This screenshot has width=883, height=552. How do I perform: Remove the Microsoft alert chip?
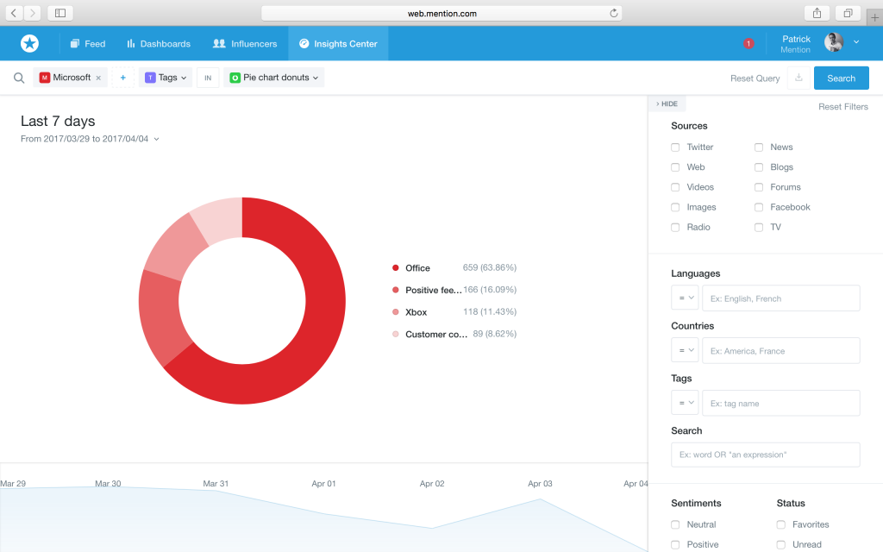click(98, 78)
